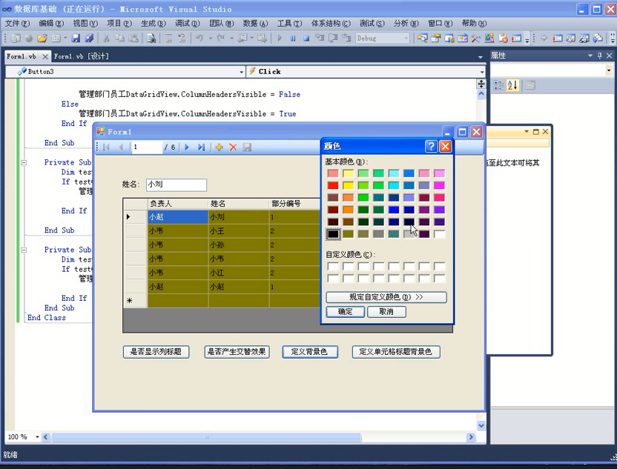617x469 pixels.
Task: Open the Click event method dropdown
Action: click(x=482, y=72)
